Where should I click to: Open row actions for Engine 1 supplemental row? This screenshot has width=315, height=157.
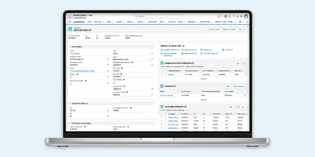pos(245,75)
